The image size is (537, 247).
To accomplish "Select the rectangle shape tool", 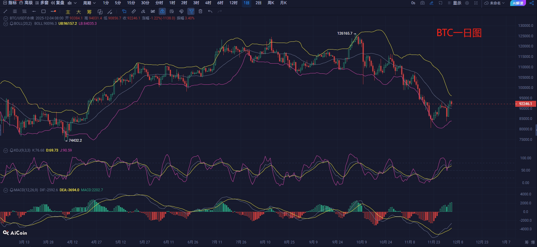I will 43,11.
